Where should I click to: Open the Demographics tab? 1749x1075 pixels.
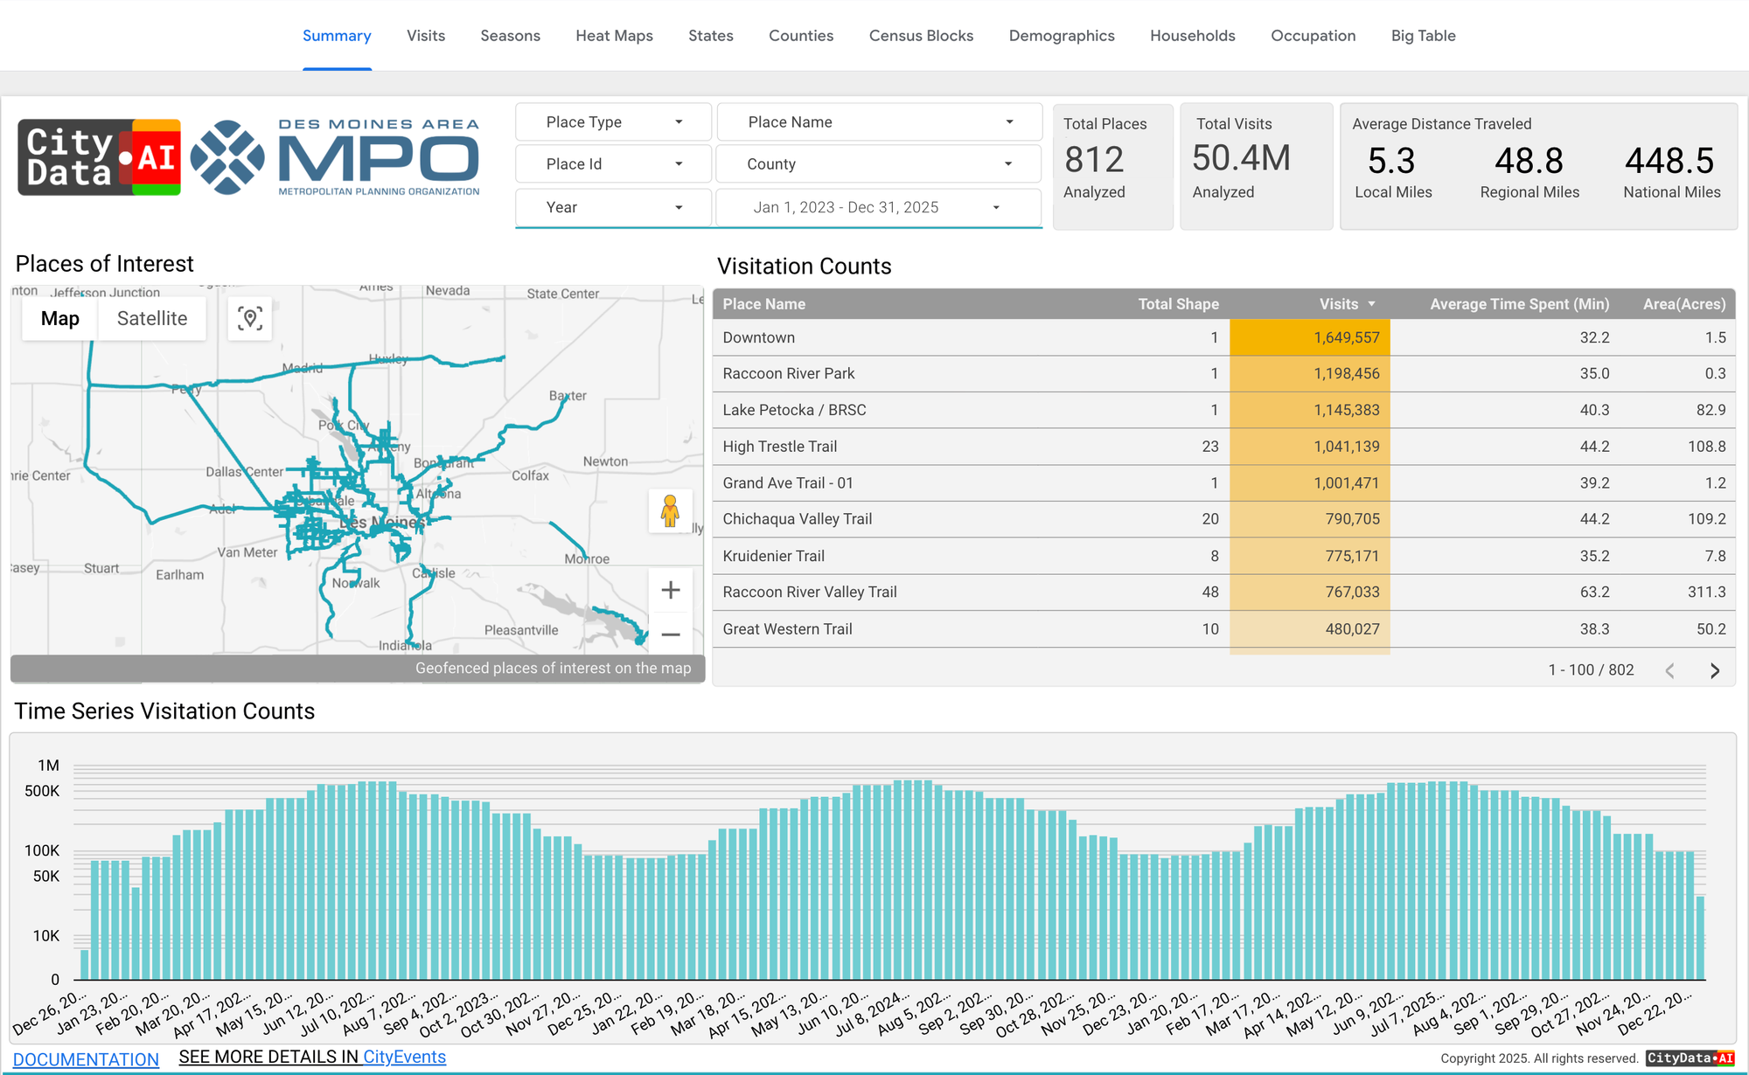(1061, 36)
